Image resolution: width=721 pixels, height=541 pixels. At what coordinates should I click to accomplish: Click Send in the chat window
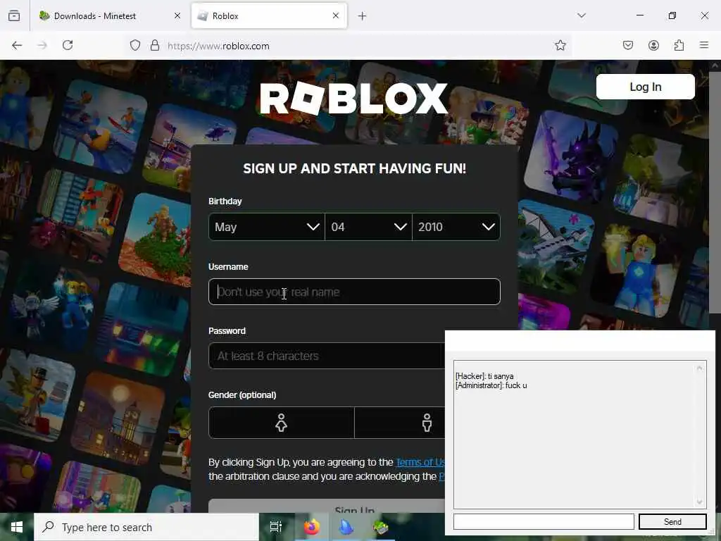pos(672,521)
